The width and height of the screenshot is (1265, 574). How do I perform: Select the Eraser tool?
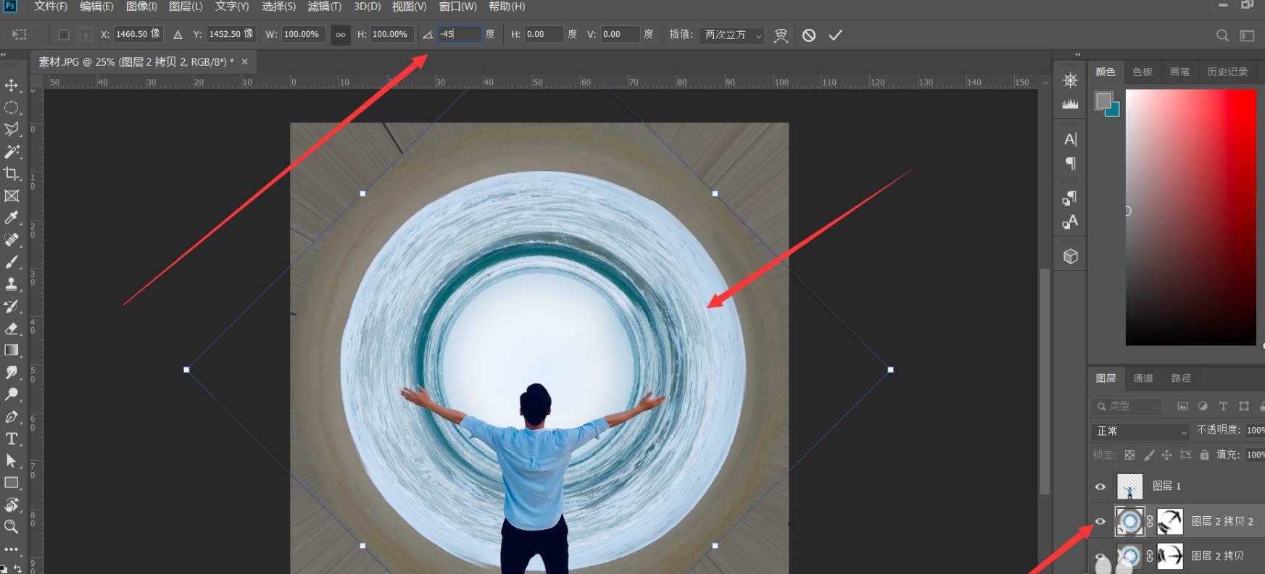[x=12, y=329]
